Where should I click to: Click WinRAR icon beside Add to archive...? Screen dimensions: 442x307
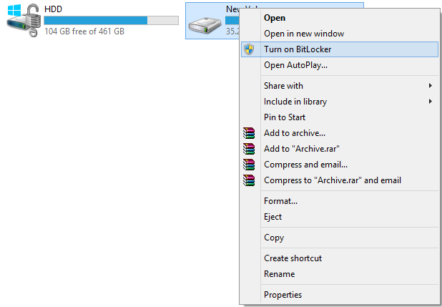coord(249,133)
